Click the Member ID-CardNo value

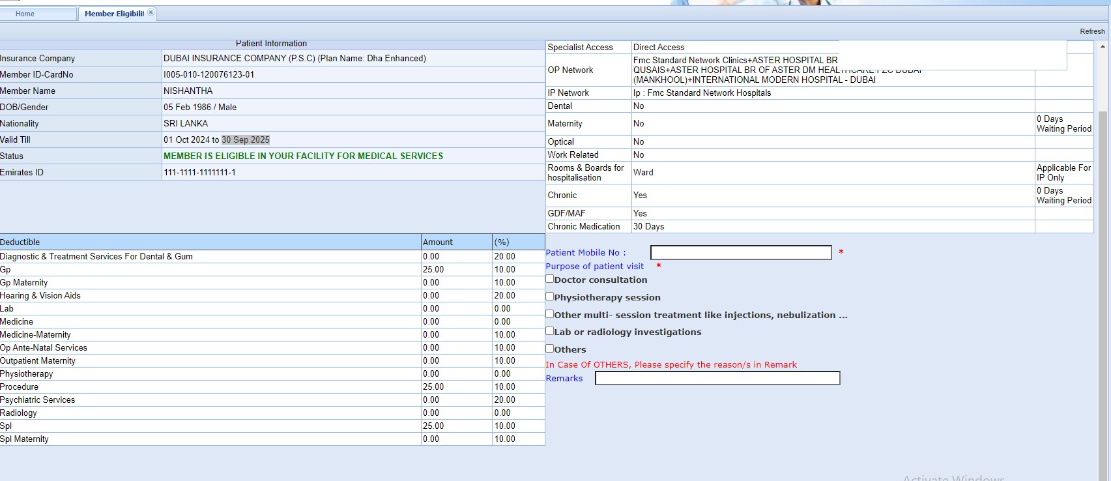pyautogui.click(x=209, y=75)
